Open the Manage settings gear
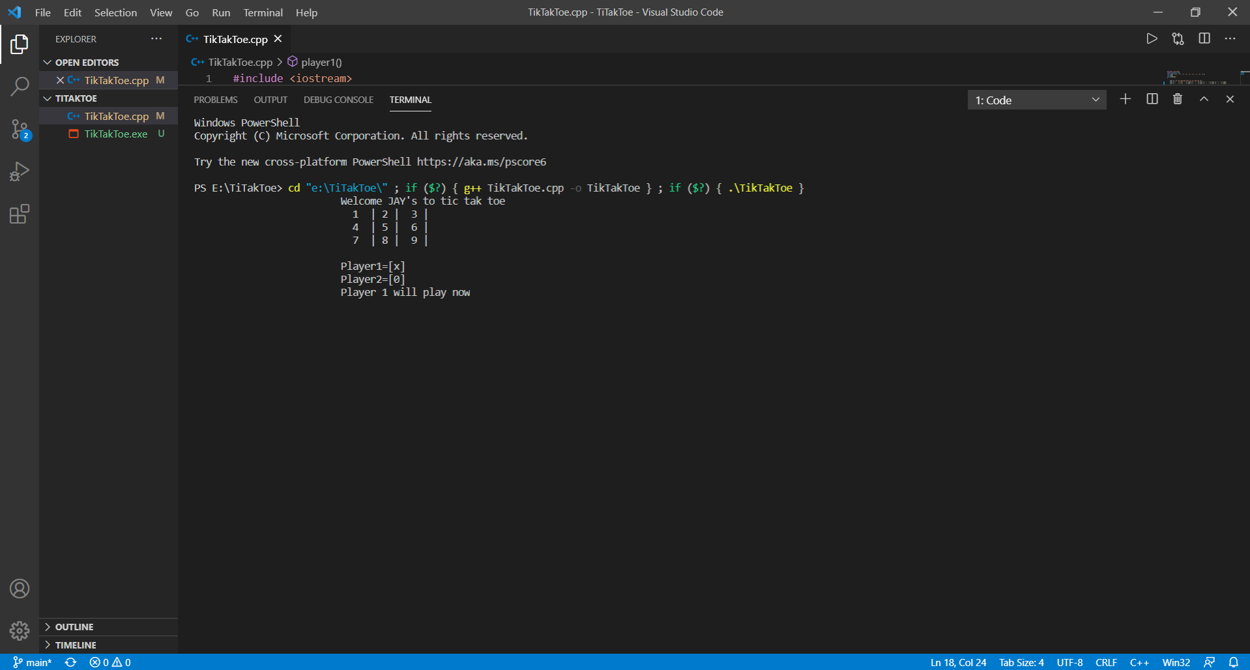The height and width of the screenshot is (670, 1250). pos(20,631)
